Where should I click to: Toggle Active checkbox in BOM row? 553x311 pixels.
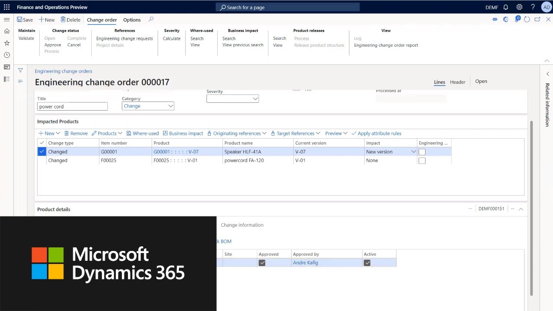(x=367, y=263)
